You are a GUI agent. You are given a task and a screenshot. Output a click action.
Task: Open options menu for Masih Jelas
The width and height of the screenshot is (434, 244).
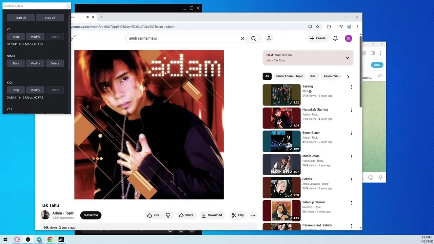click(352, 157)
